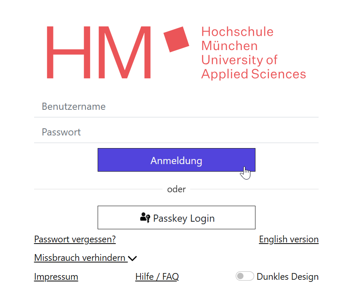Enable the Dunkles Design toggle switch
The image size is (351, 305).
point(245,276)
